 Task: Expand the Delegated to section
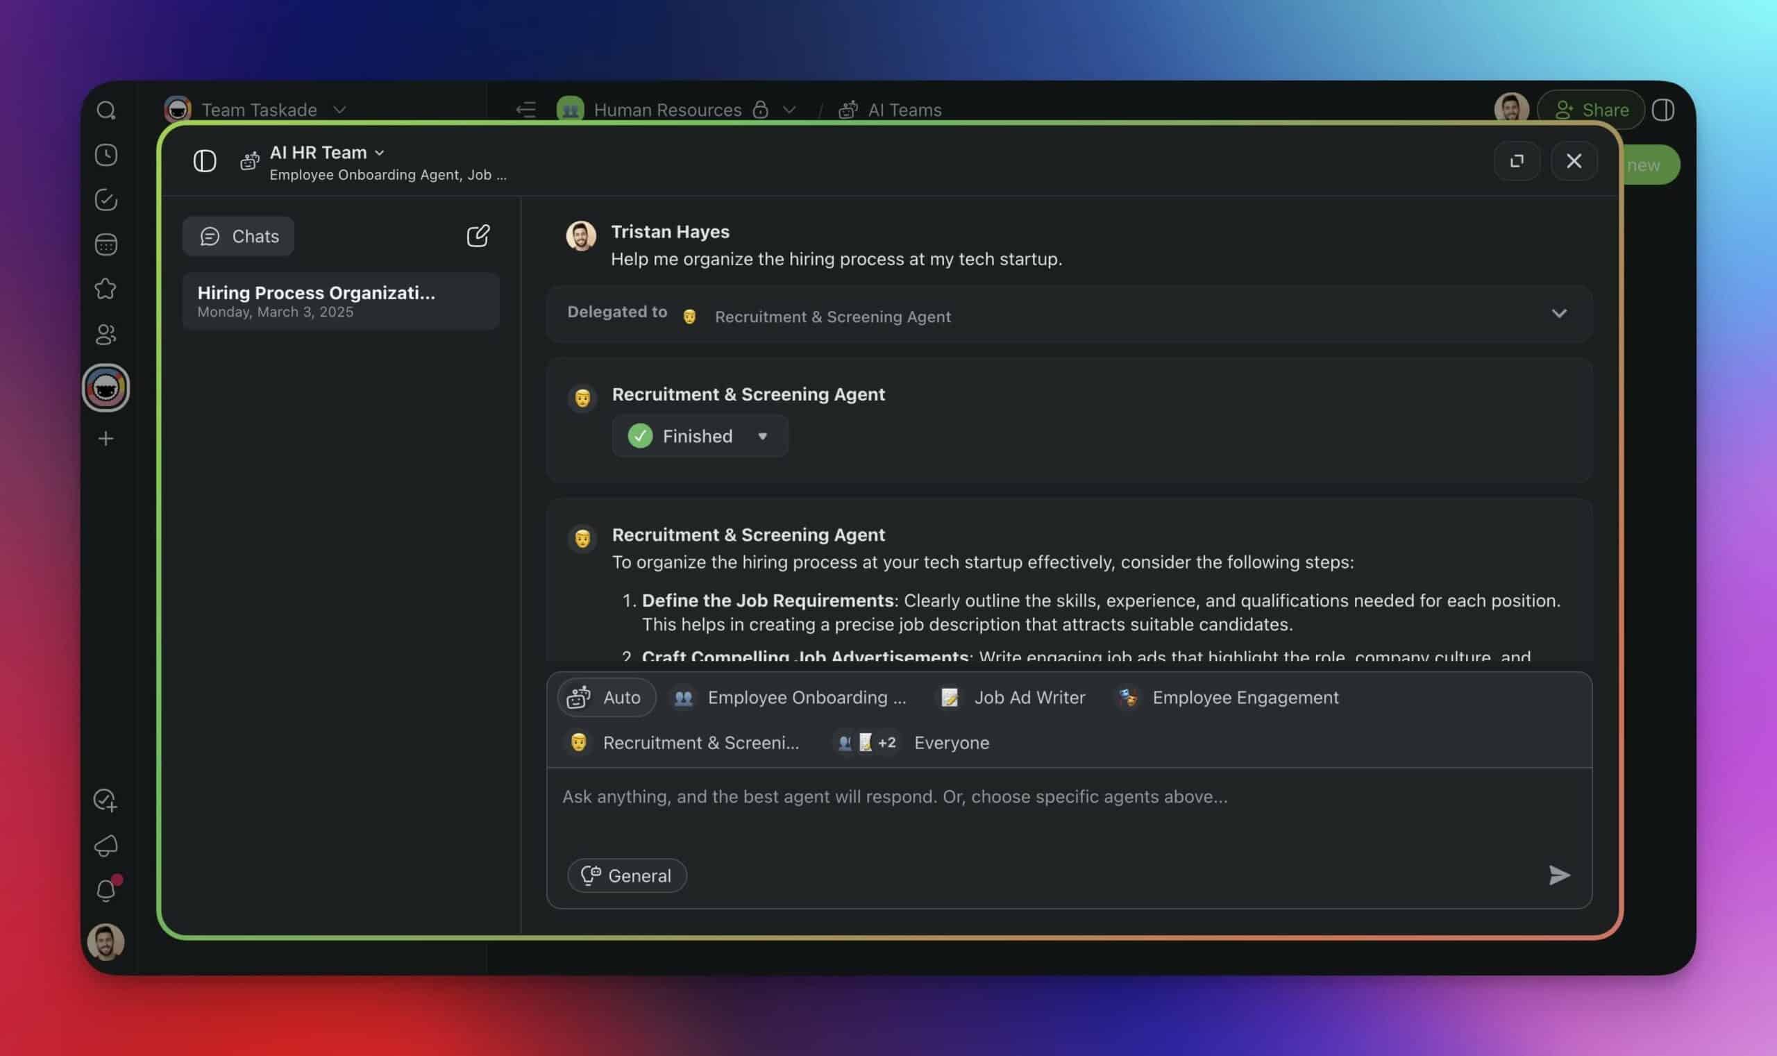[1558, 313]
